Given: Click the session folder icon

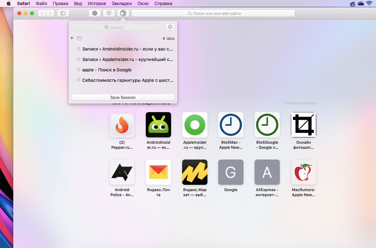Looking at the screenshot, I should pos(79,38).
